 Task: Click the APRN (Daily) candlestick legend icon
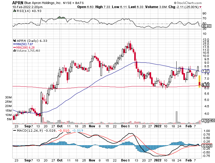(x=14, y=41)
